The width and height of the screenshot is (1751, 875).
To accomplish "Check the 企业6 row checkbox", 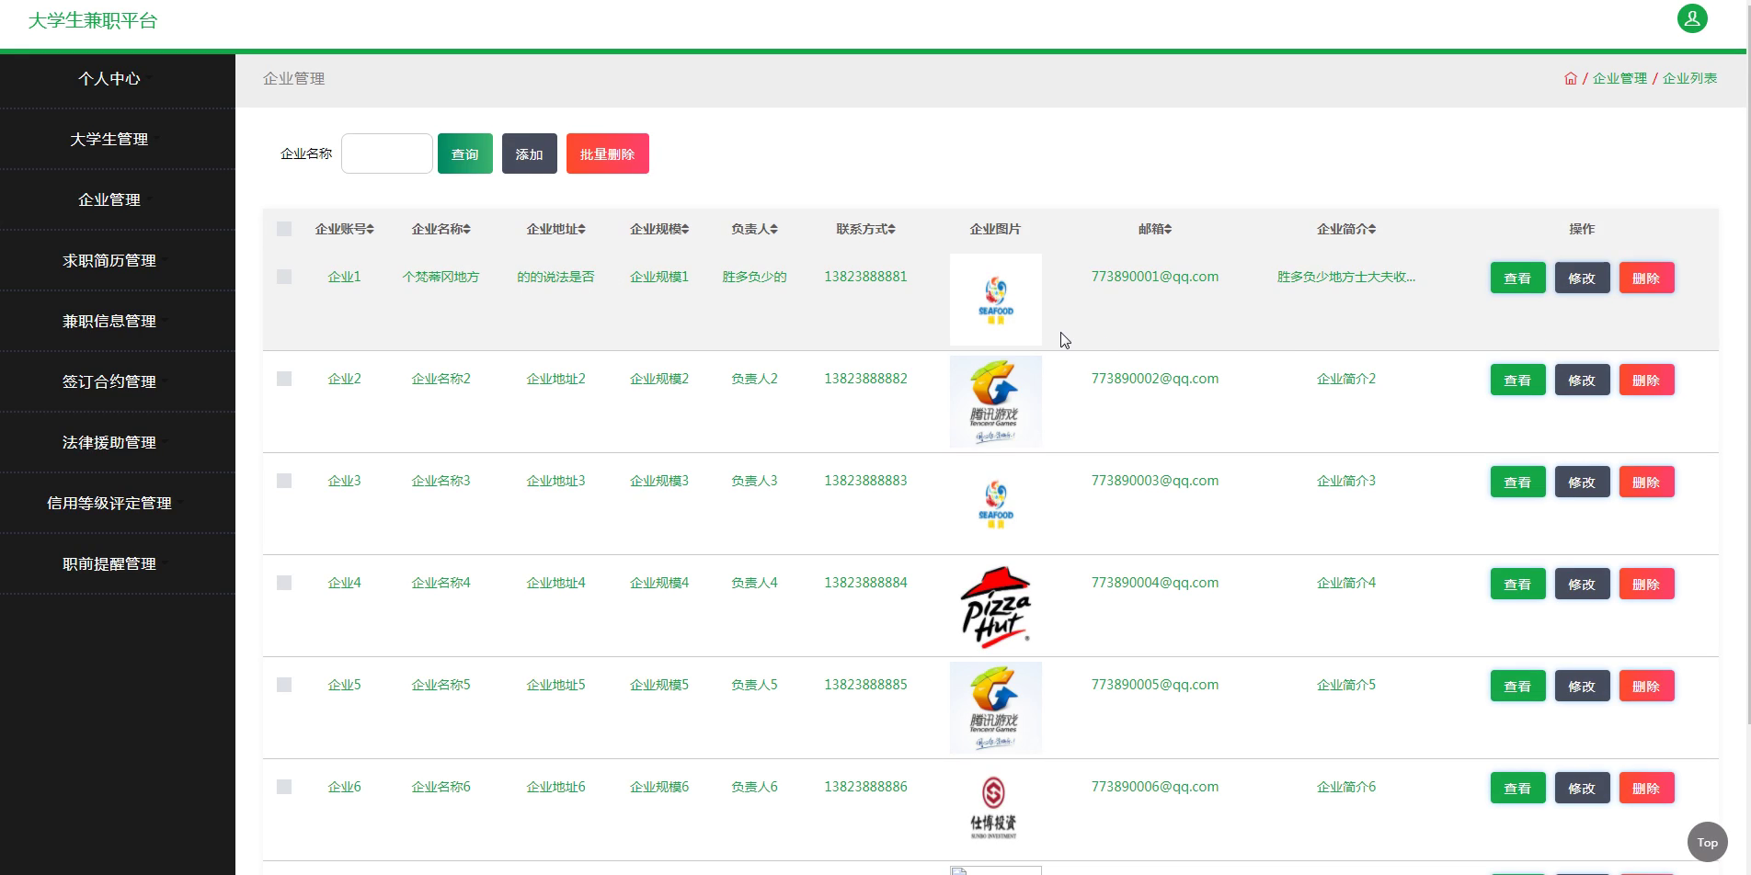I will (284, 787).
